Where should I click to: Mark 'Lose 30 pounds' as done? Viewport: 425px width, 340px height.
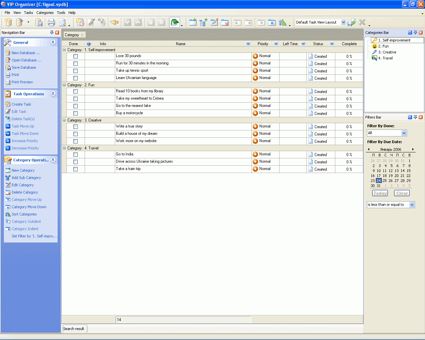click(75, 56)
